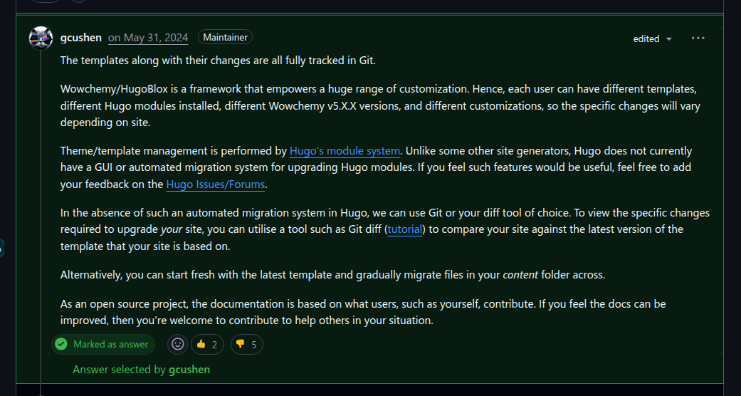Viewport: 741px width, 396px height.
Task: Expand the "edited" history dropdown
Action: [652, 39]
